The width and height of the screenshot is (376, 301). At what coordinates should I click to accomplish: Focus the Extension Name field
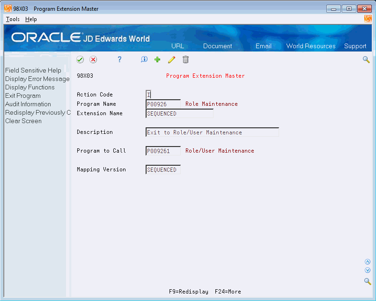tap(179, 113)
